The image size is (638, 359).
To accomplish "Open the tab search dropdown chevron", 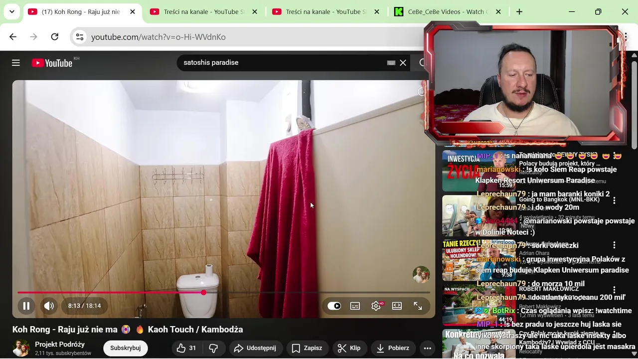I will (x=11, y=11).
